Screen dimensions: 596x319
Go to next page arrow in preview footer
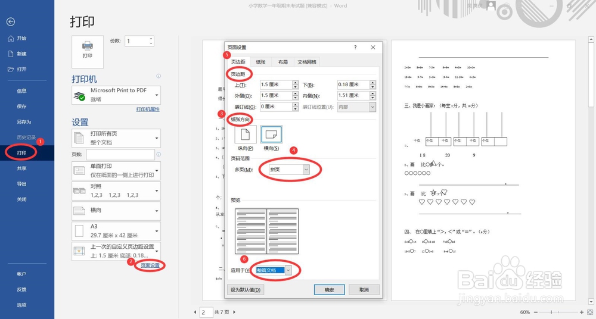click(234, 312)
